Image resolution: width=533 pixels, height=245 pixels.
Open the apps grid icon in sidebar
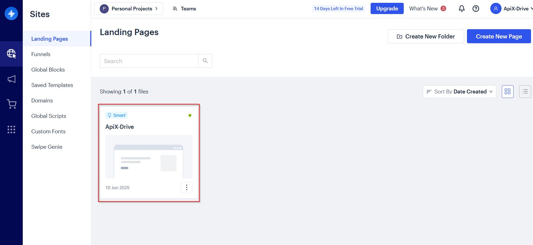(11, 129)
